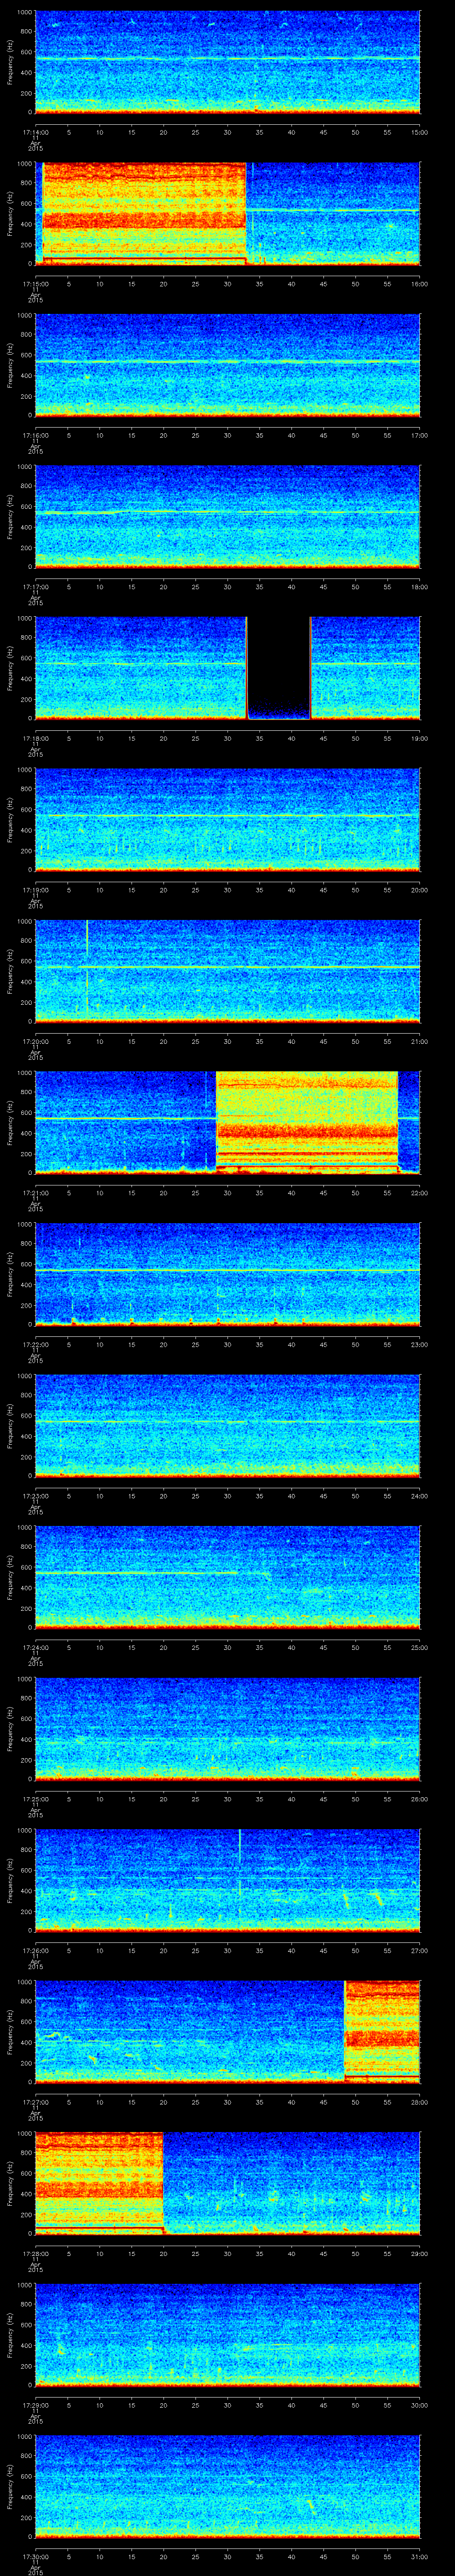
Task: Select the loud red-yellow noise block in the 17:15:00 spectrogram
Action: point(144,213)
